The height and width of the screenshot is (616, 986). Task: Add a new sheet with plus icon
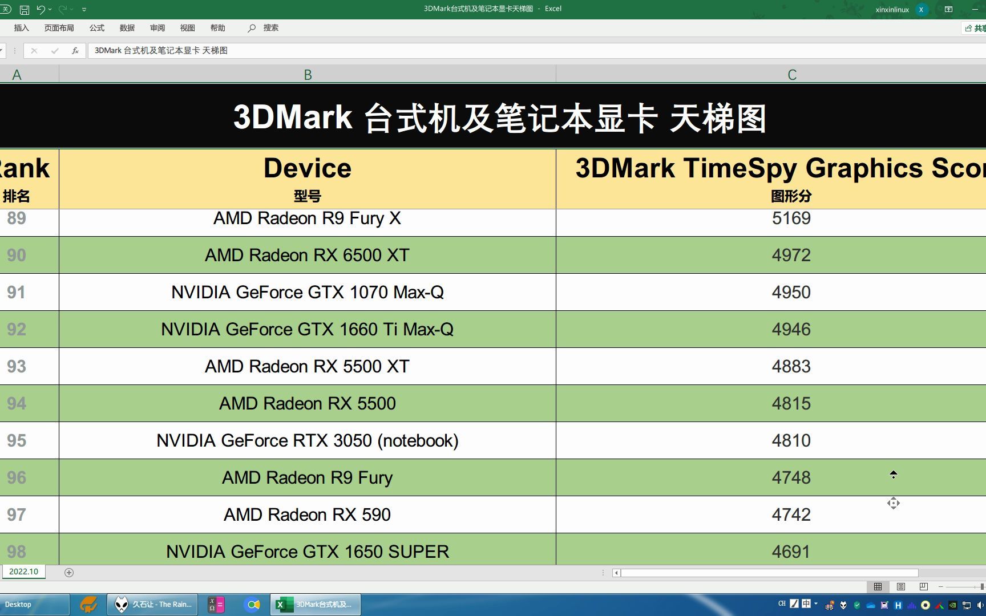(69, 573)
